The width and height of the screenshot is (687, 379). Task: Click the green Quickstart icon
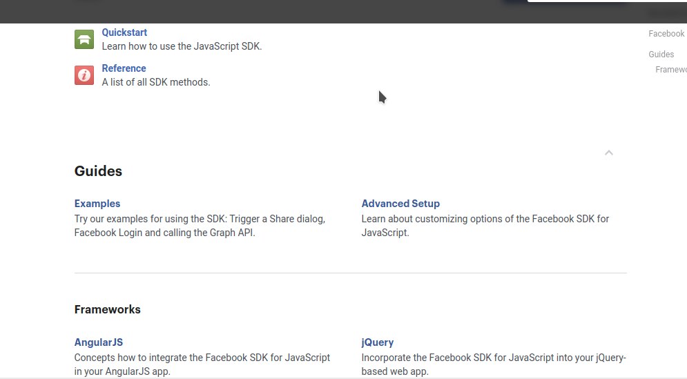[x=84, y=39]
